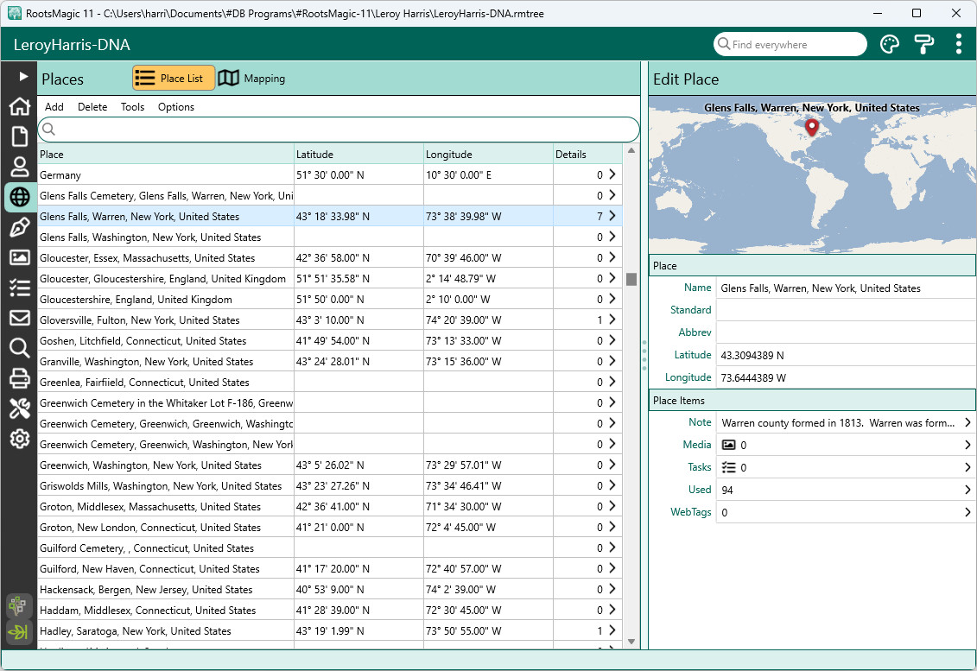
Task: Switch to the Place List view
Action: click(x=174, y=78)
